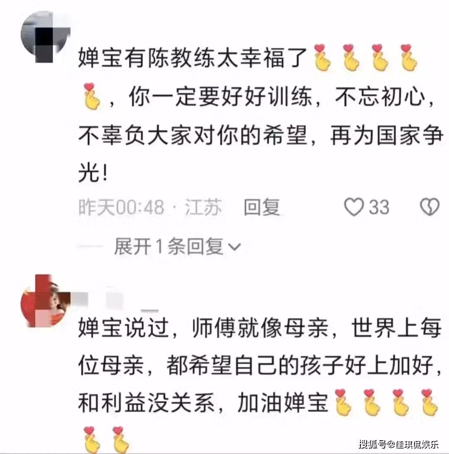This screenshot has width=449, height=454.
Task: Click the short dash line before 展开1条回复
Action: [x=90, y=247]
